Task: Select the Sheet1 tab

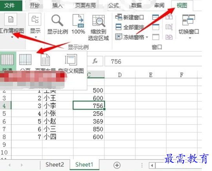Action: 84,165
